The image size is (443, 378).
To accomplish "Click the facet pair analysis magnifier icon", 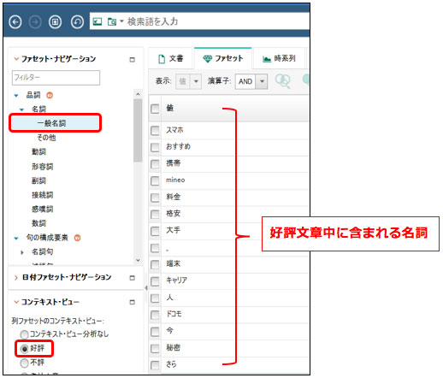I will (282, 81).
